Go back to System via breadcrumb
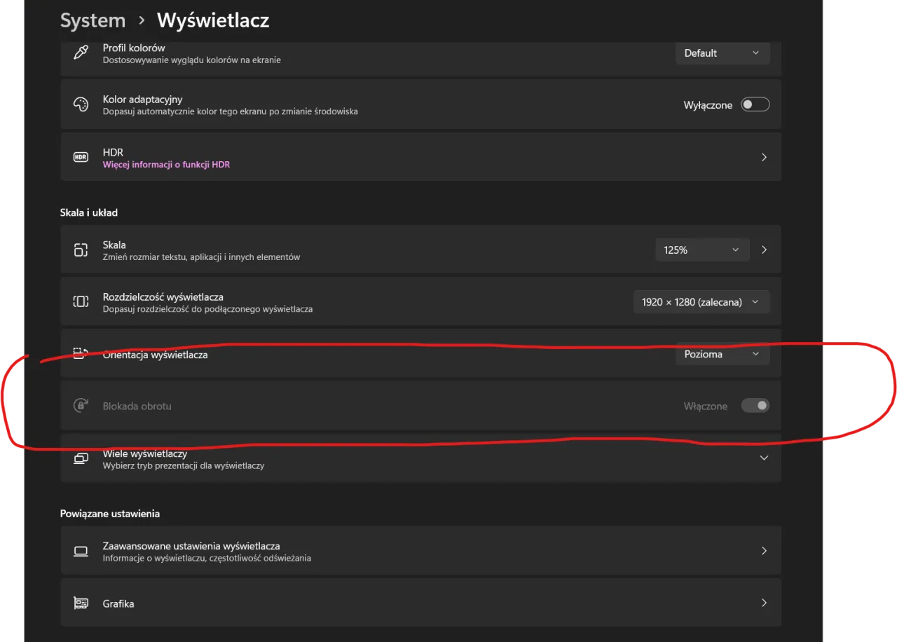Image resolution: width=897 pixels, height=642 pixels. [93, 20]
